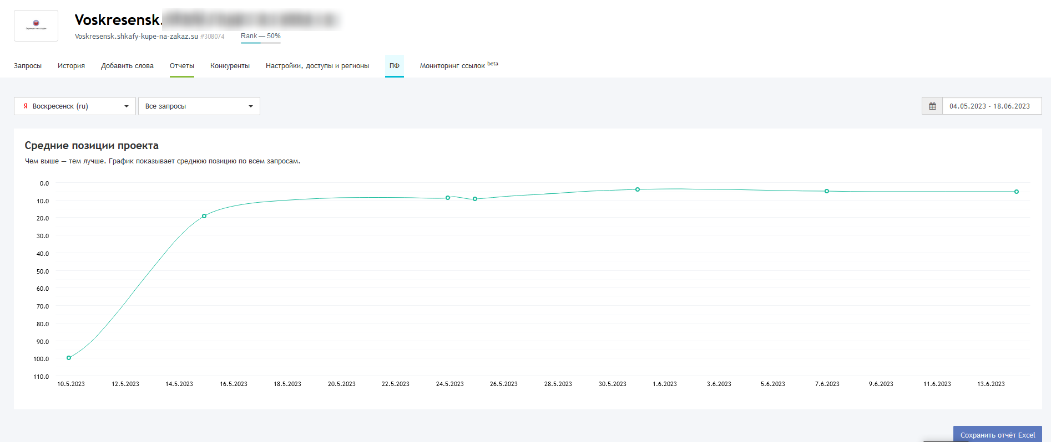The height and width of the screenshot is (442, 1051).
Task: Switch to the ПФ tab
Action: click(395, 66)
